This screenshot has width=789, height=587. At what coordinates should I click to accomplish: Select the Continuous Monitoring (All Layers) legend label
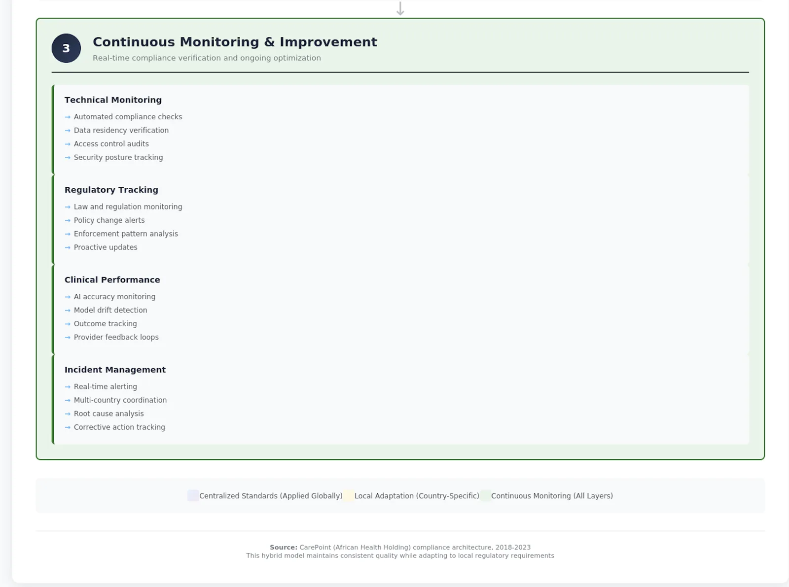[552, 496]
